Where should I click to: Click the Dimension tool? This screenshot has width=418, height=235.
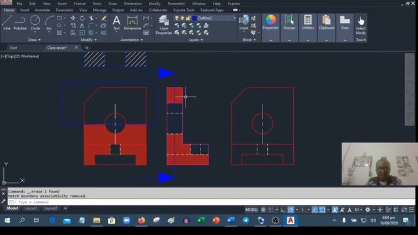click(132, 23)
